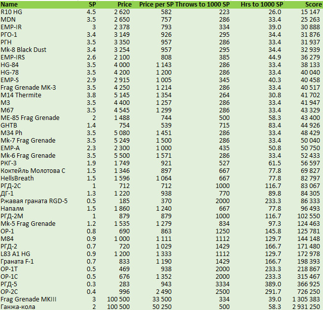The height and width of the screenshot is (310, 323).
Task: Click the Throws to 1000 SP header
Action: [x=202, y=5]
